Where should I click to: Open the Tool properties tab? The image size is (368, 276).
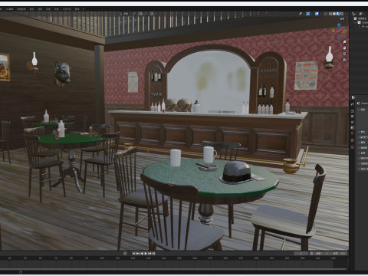[x=352, y=104]
